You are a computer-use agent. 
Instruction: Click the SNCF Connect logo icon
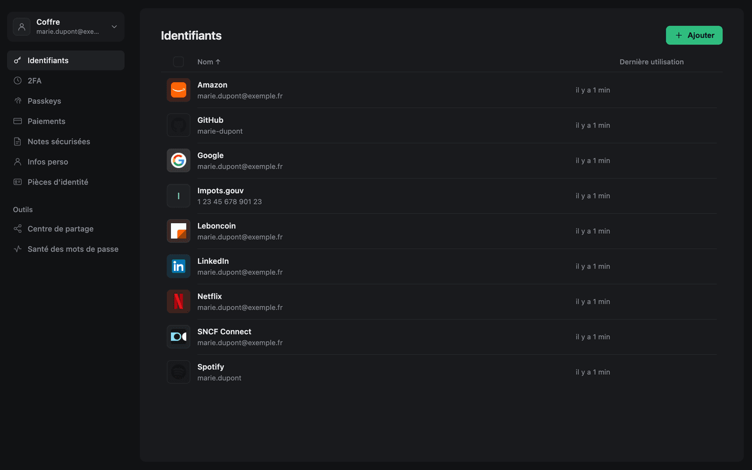tap(179, 337)
